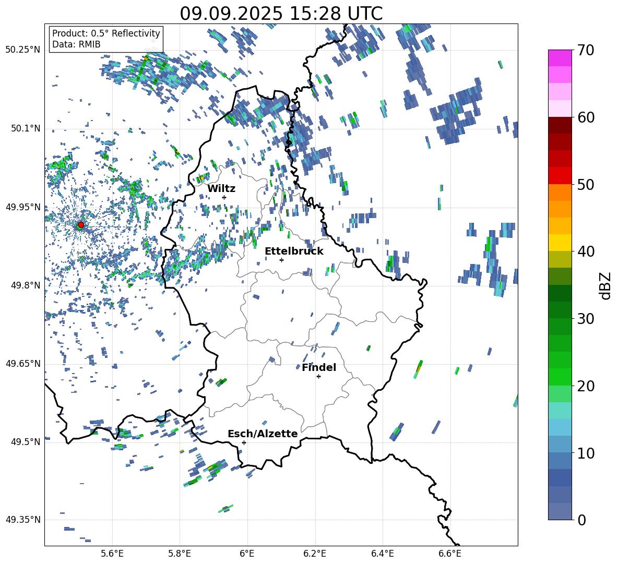Click the dark green colorbar segment above 30
The height and width of the screenshot is (564, 618).
[560, 310]
